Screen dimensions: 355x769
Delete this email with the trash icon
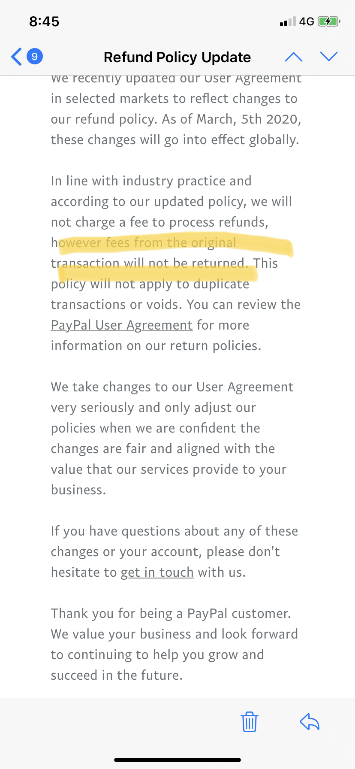tap(249, 721)
